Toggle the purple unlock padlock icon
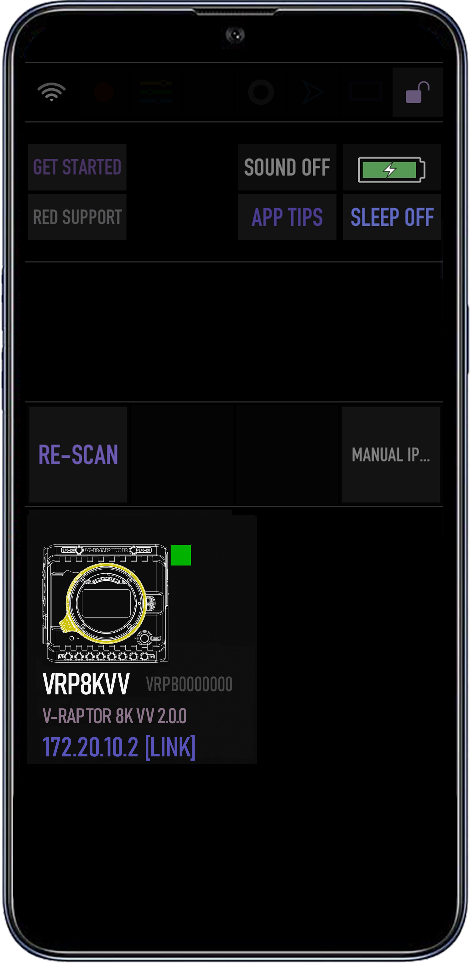 417,92
